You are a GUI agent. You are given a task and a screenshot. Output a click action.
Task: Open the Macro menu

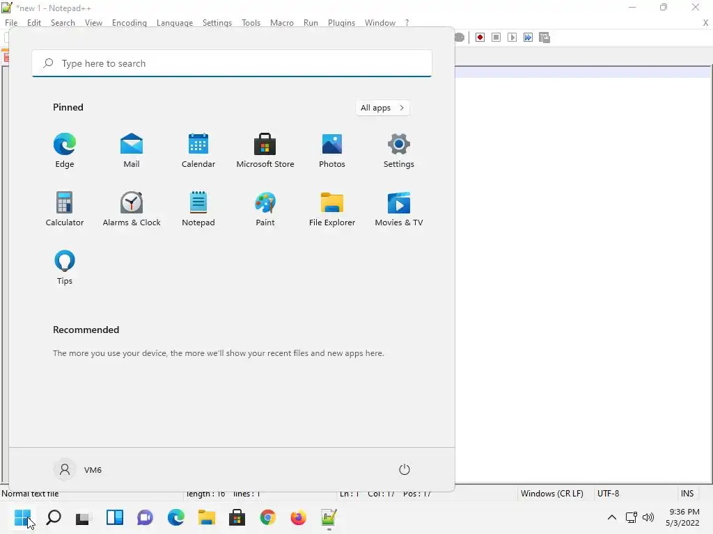pos(282,23)
